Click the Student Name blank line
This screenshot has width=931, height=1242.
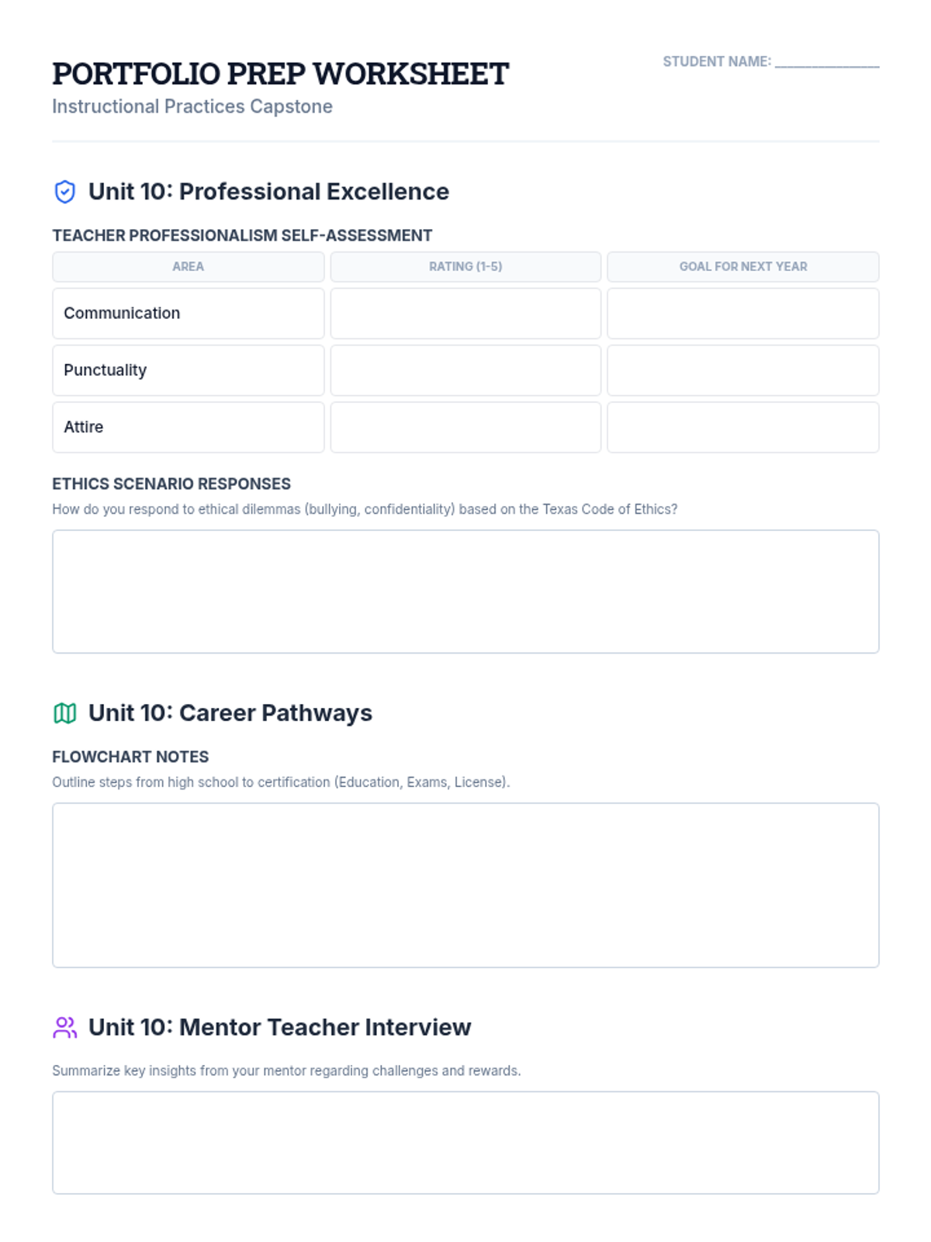tap(826, 62)
